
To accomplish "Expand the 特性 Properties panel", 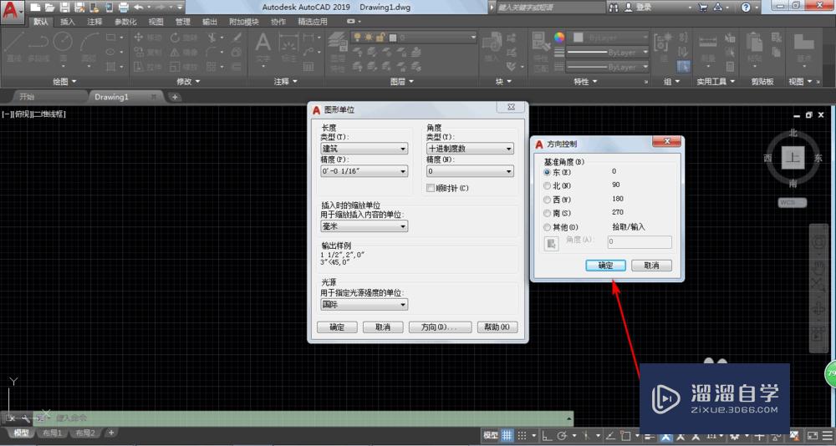I will pyautogui.click(x=585, y=82).
